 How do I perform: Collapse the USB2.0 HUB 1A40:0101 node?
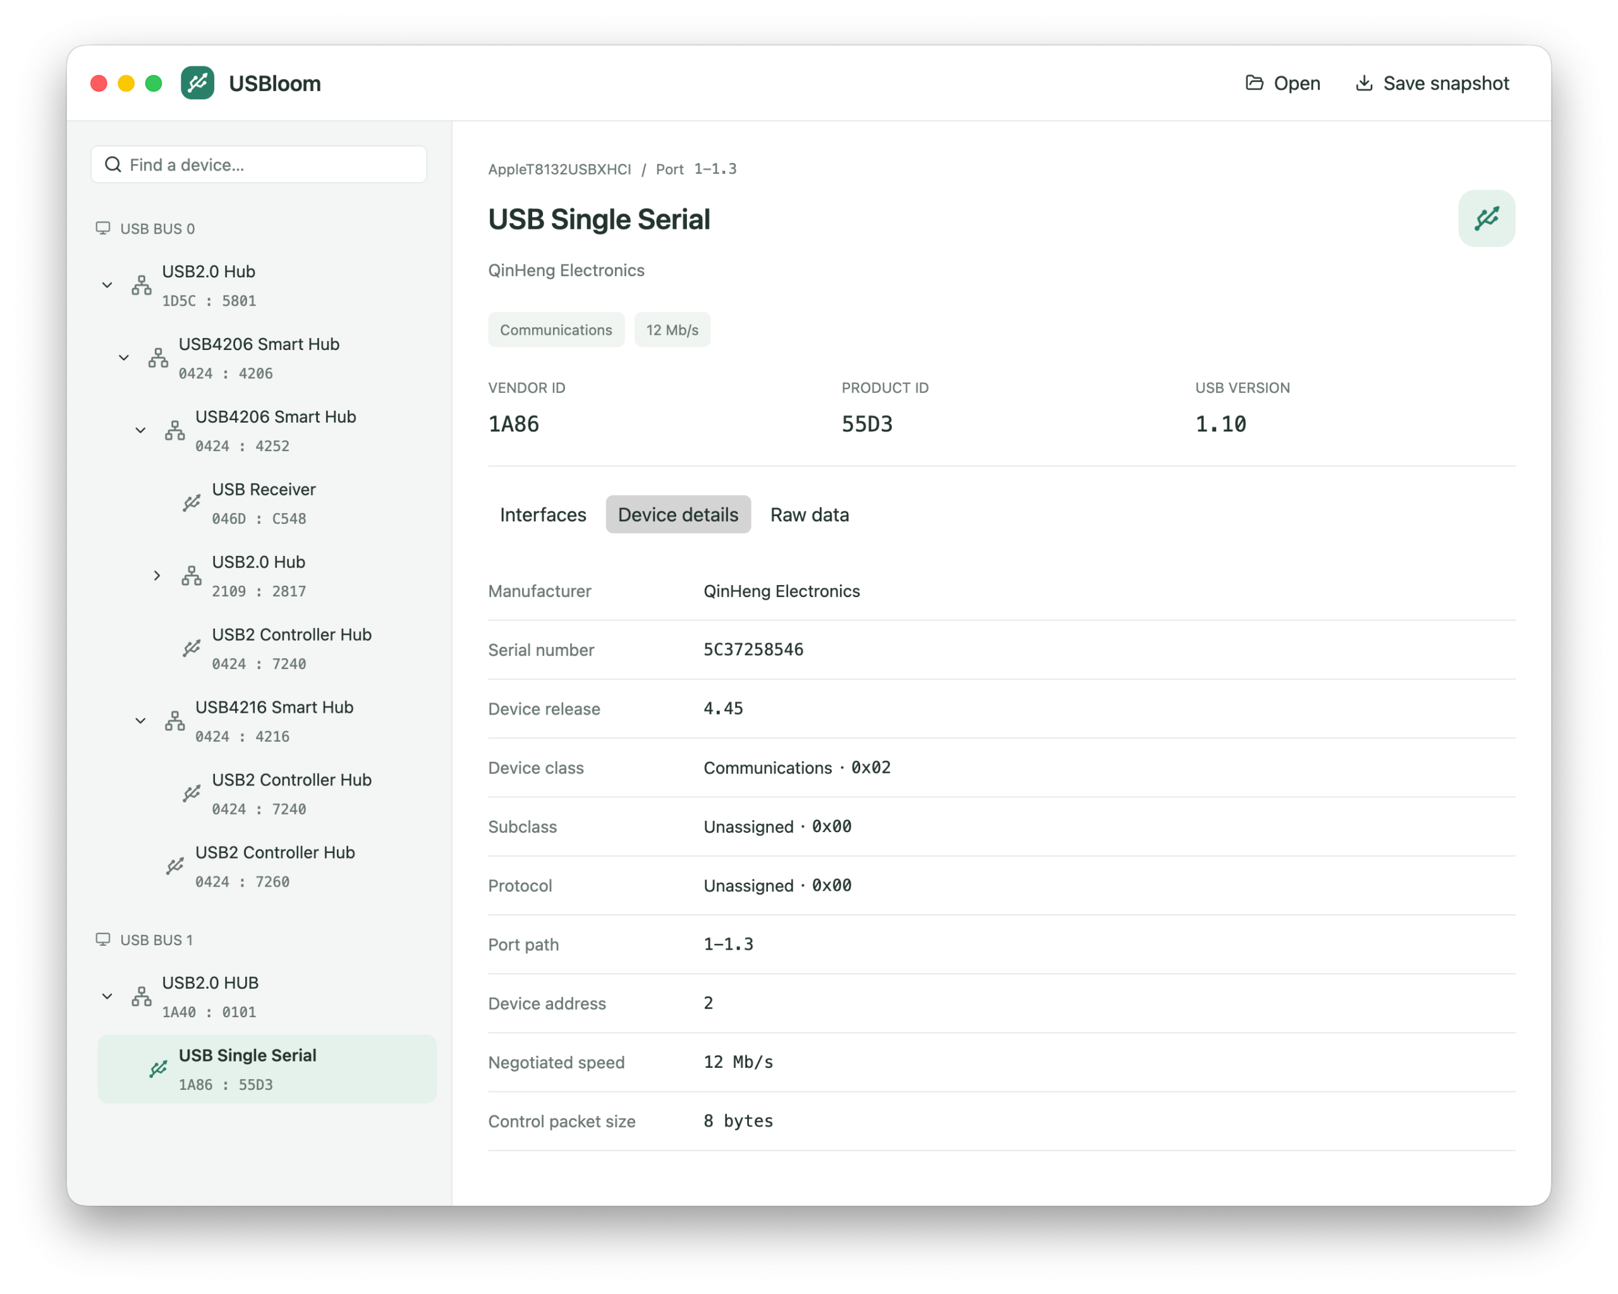tap(107, 996)
